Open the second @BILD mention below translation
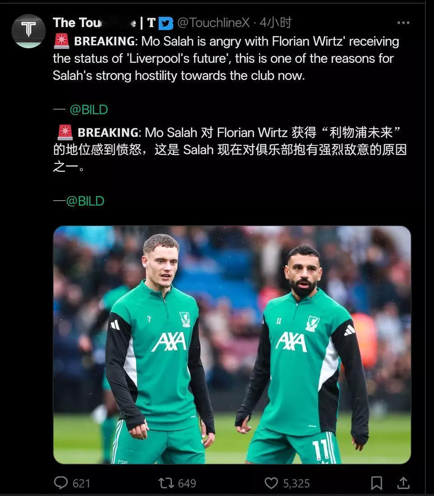This screenshot has height=496, width=434. tap(85, 201)
